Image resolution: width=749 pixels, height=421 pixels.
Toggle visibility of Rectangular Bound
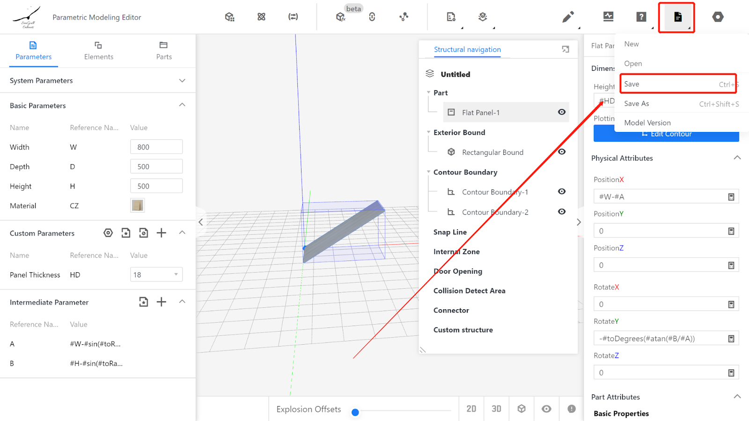coord(562,152)
